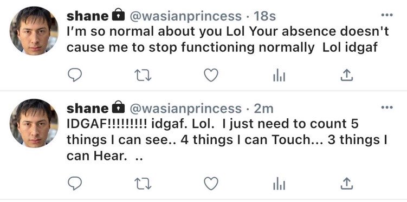Retweet the second 2m tweet
Screen dimensions: 407x202
(143, 184)
